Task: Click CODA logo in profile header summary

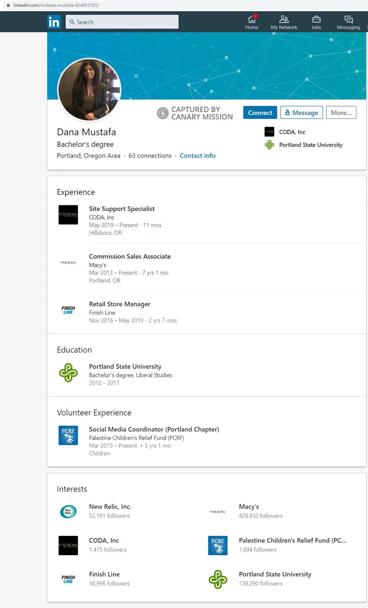Action: pos(269,132)
